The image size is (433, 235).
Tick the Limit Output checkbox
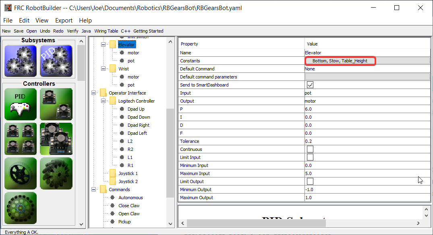[310, 181]
